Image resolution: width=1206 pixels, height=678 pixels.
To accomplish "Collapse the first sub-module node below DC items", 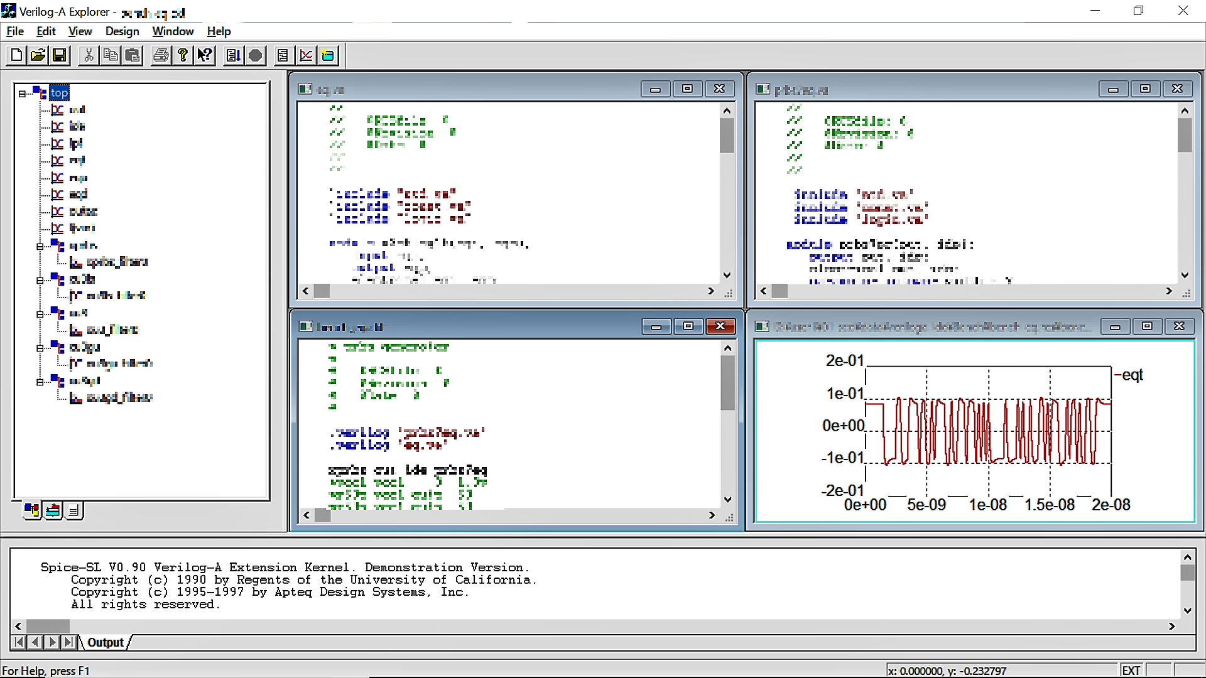I will coord(40,246).
